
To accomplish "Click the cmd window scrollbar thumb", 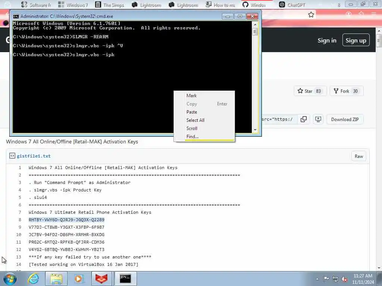I will pyautogui.click(x=255, y=32).
